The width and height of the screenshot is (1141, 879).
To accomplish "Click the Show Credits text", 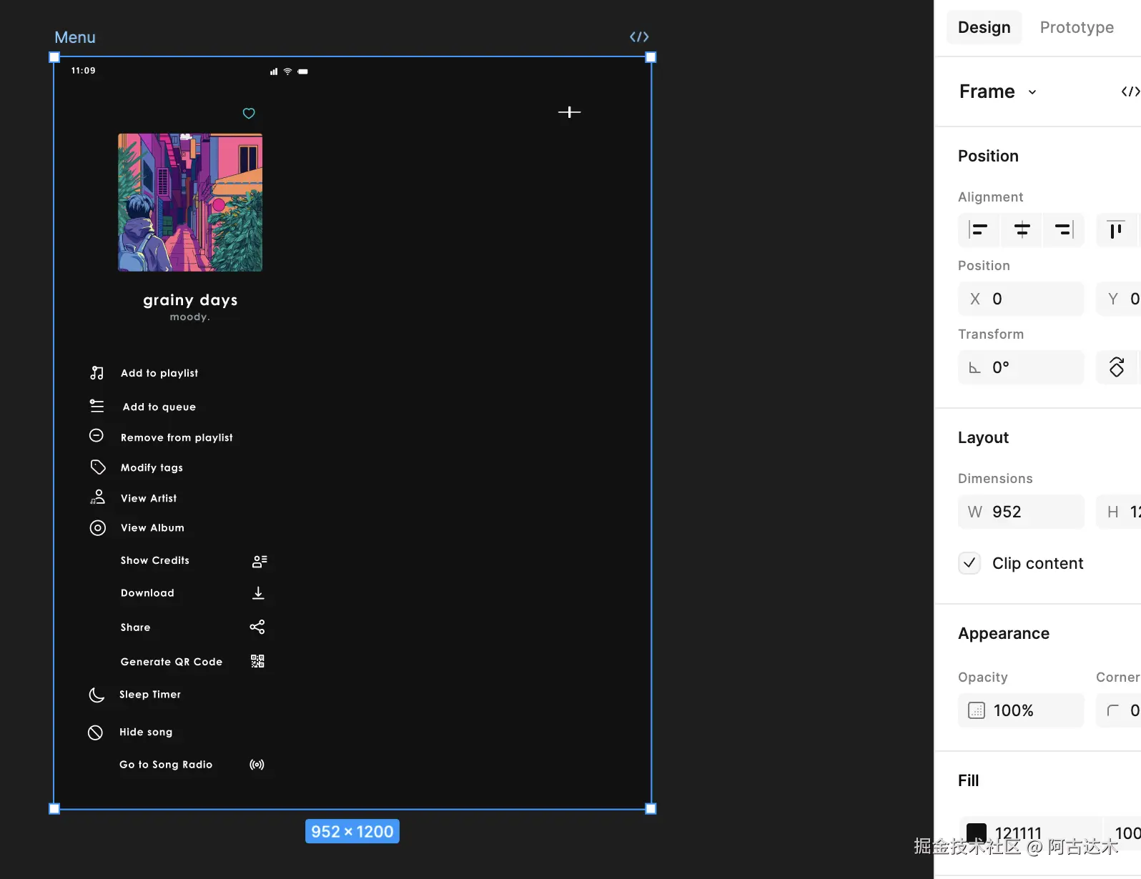I will 155,560.
